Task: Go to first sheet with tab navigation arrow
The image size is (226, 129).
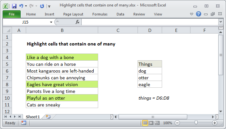Action: click(5, 116)
